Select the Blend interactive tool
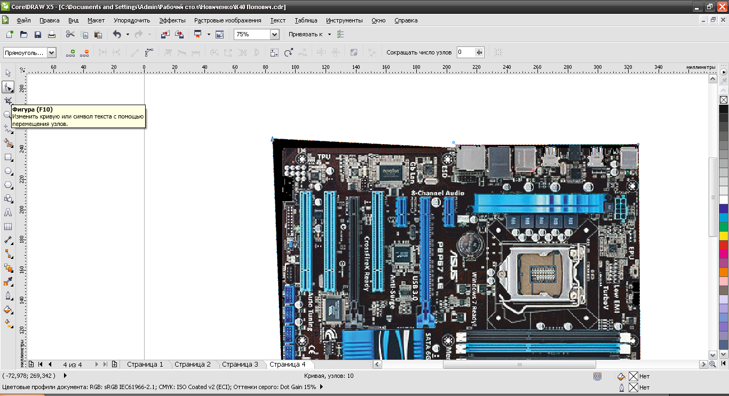Image resolution: width=729 pixels, height=396 pixels. pyautogui.click(x=8, y=268)
